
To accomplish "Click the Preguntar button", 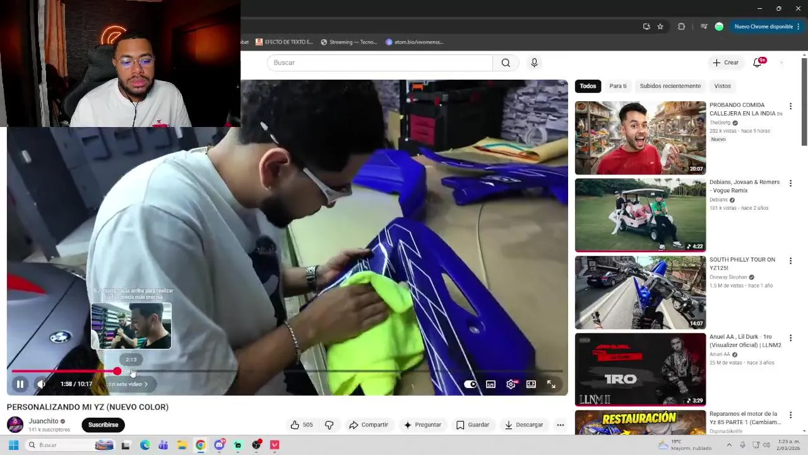I will pyautogui.click(x=422, y=425).
